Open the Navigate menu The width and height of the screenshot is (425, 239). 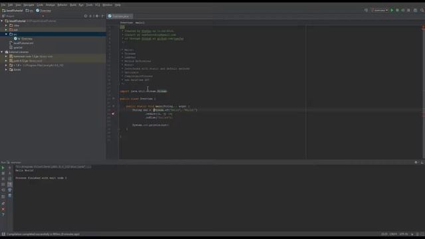click(29, 5)
